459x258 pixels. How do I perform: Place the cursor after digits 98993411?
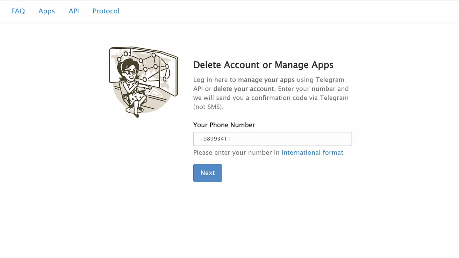click(x=231, y=139)
